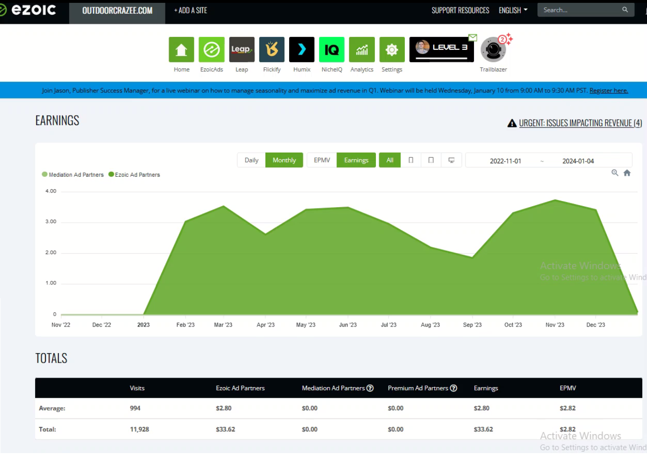Select the tablet device filter icon
Viewport: 647px width, 455px height.
click(x=431, y=160)
